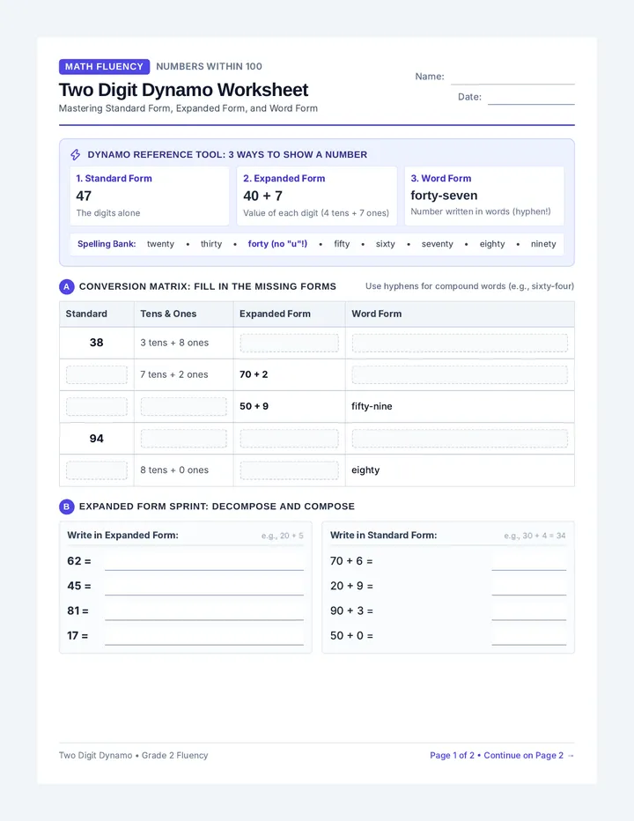
Task: Click the Word Form reference card
Action: [483, 196]
